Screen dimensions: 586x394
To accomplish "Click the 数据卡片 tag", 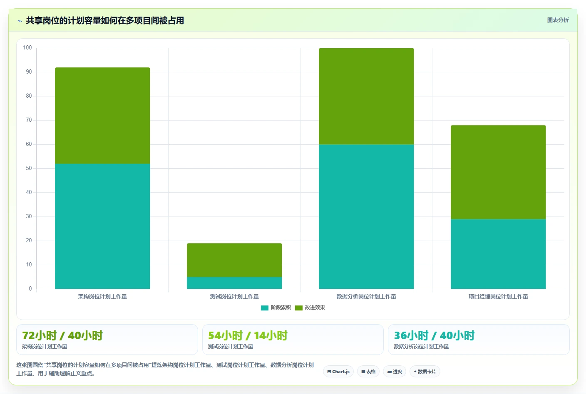I will click(x=425, y=372).
